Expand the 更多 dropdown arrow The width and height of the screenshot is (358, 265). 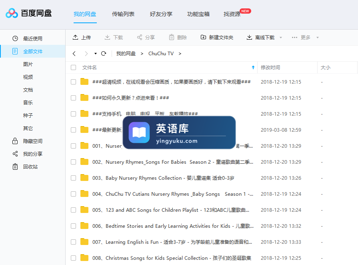pos(317,38)
